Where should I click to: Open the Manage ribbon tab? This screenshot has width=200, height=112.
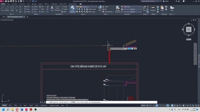[x=34, y=4]
